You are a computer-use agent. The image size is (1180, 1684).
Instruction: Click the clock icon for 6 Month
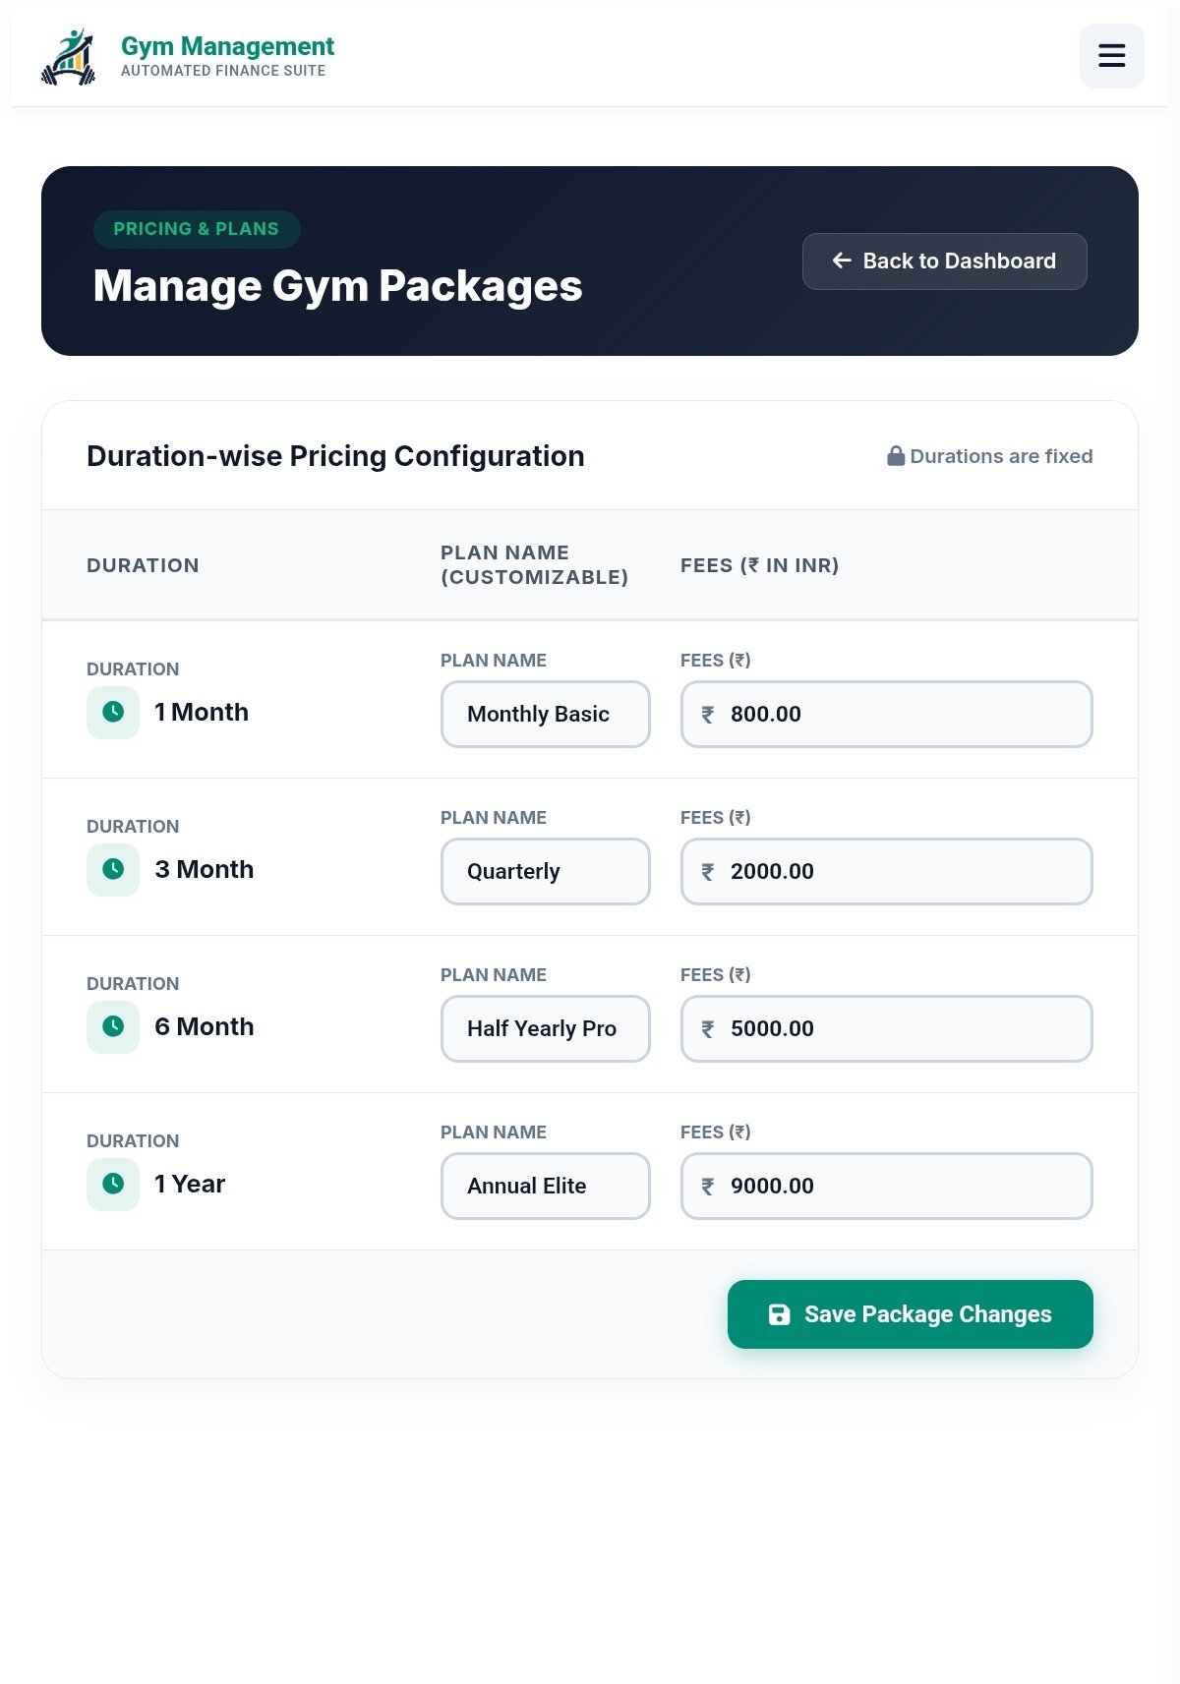tap(113, 1026)
